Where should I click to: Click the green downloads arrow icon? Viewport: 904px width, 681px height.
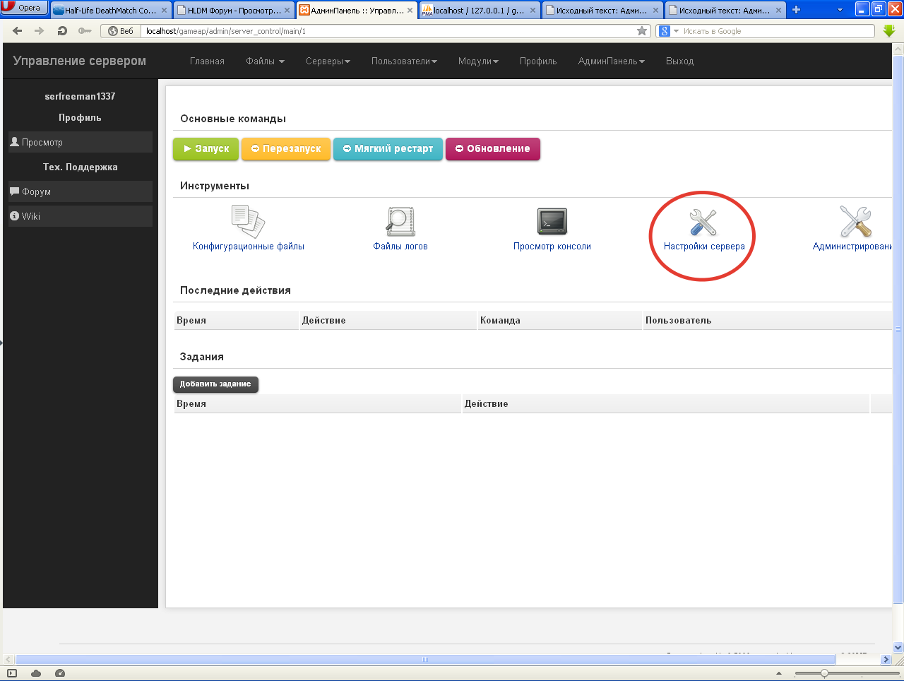pyautogui.click(x=889, y=31)
